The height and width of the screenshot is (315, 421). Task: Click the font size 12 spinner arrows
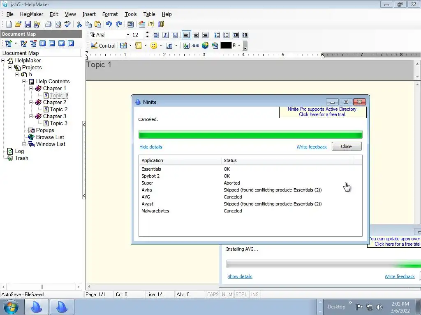(x=147, y=35)
